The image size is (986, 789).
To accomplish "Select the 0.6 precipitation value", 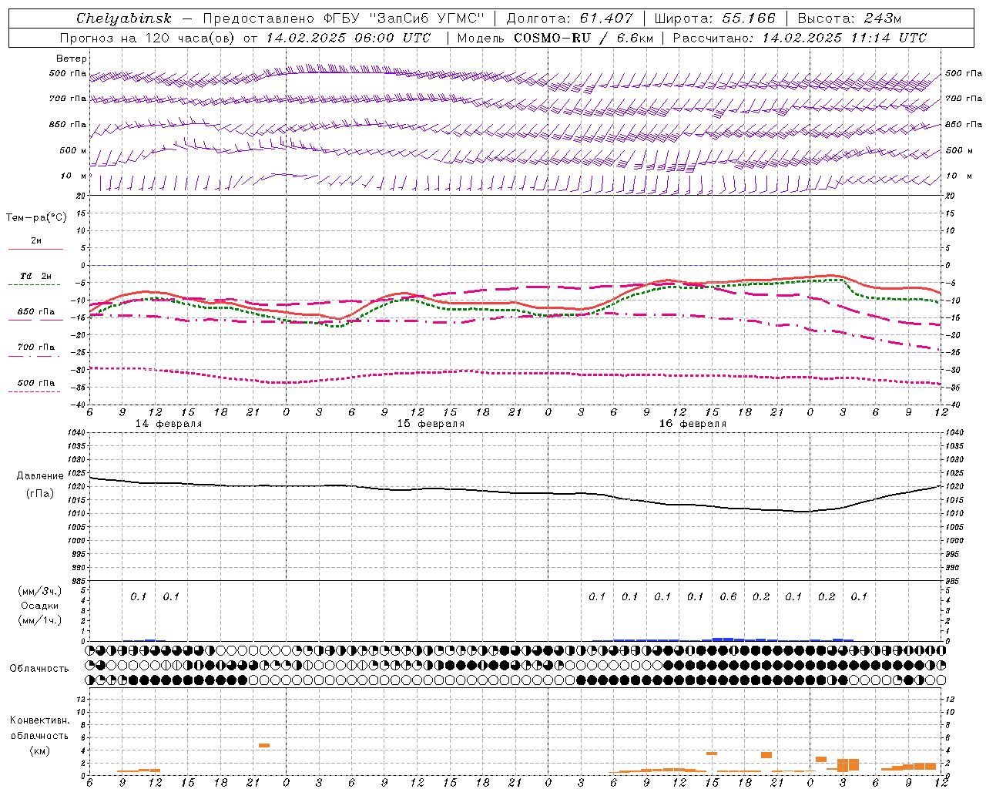I will [x=728, y=597].
